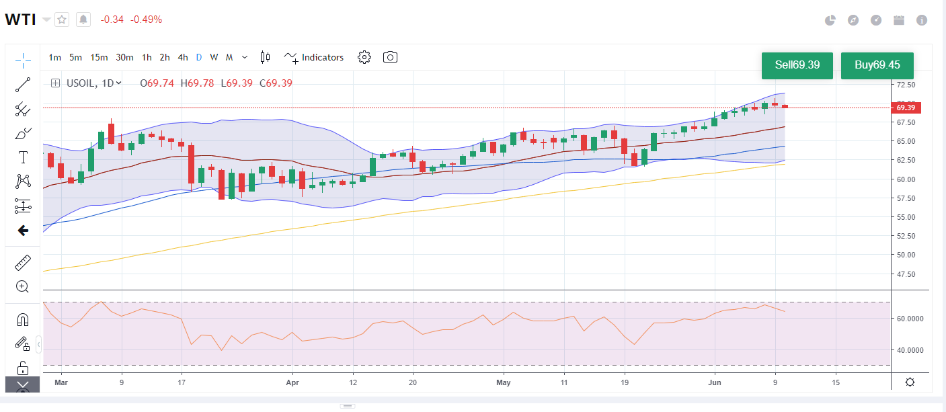Select the ruler measure tool
The height and width of the screenshot is (412, 946).
[23, 262]
